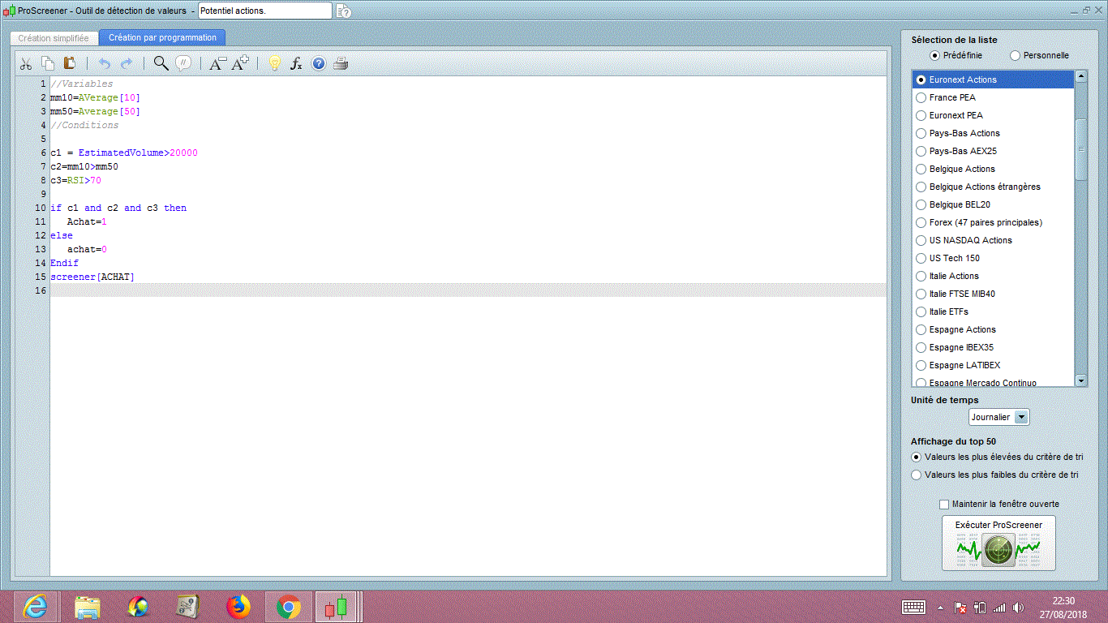Image resolution: width=1108 pixels, height=623 pixels.
Task: Choose the Forex (47 paires principales) list
Action: click(994, 222)
